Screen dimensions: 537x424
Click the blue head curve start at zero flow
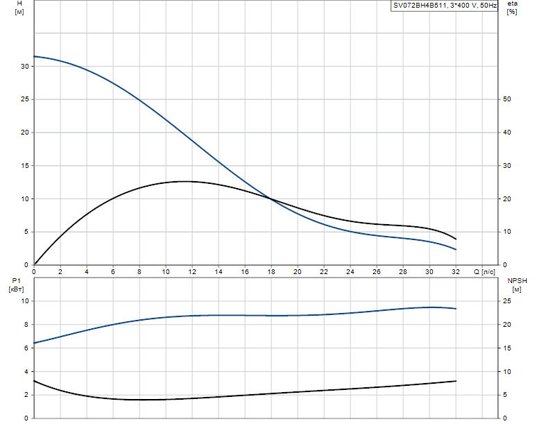coord(34,56)
